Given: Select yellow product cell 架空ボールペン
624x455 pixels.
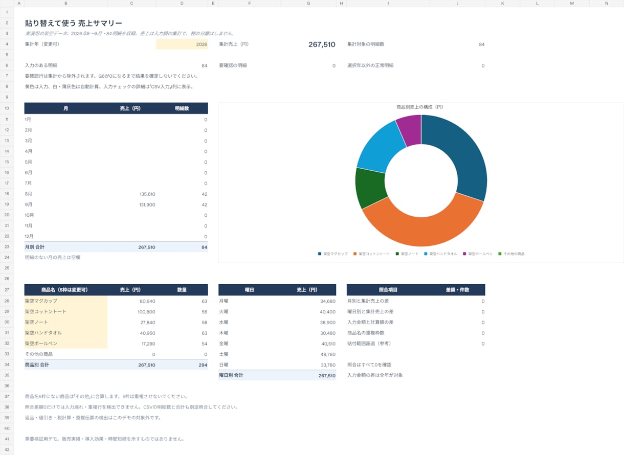Looking at the screenshot, I should tap(66, 344).
